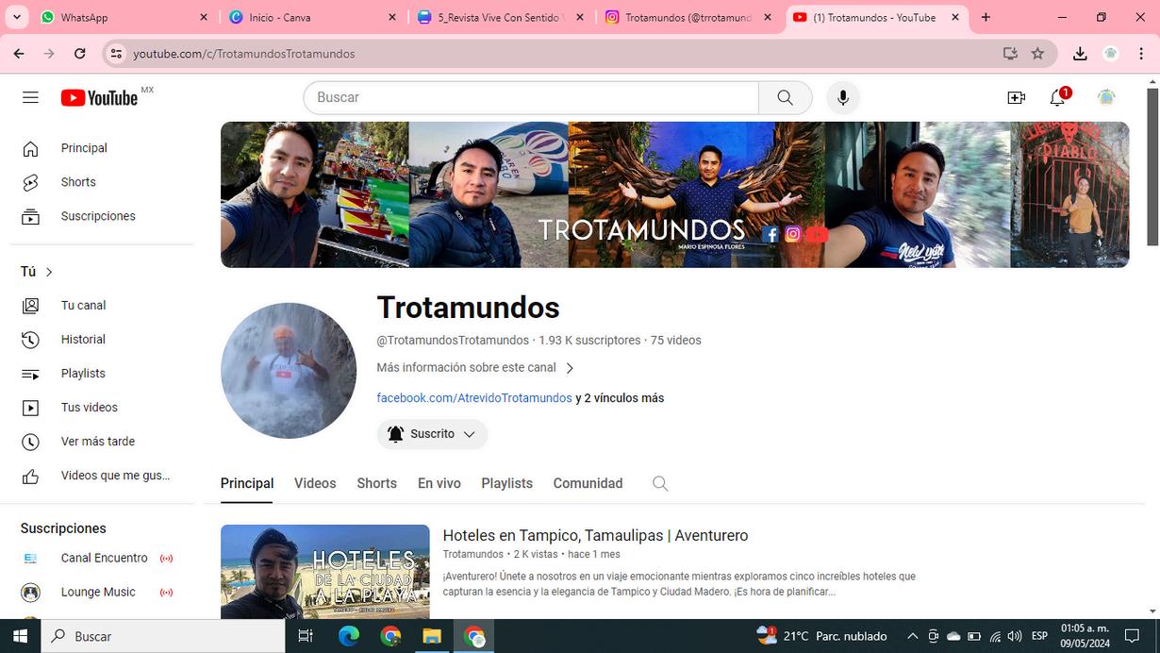Switch to the Videos channel tab
This screenshot has width=1160, height=653.
(315, 483)
